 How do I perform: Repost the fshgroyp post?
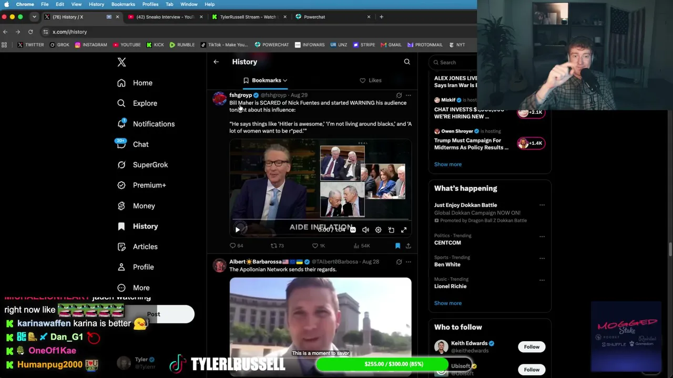tap(277, 246)
